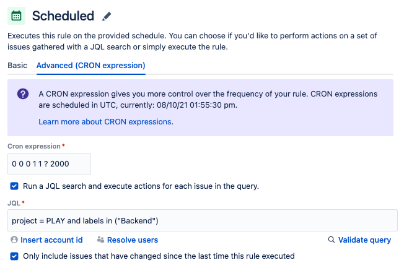The height and width of the screenshot is (268, 404).
Task: Switch to the Basic tab
Action: click(x=17, y=65)
